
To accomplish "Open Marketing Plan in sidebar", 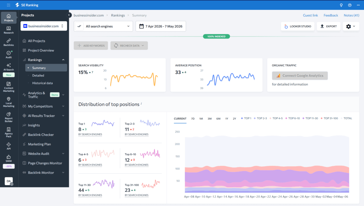I will [x=39, y=144].
